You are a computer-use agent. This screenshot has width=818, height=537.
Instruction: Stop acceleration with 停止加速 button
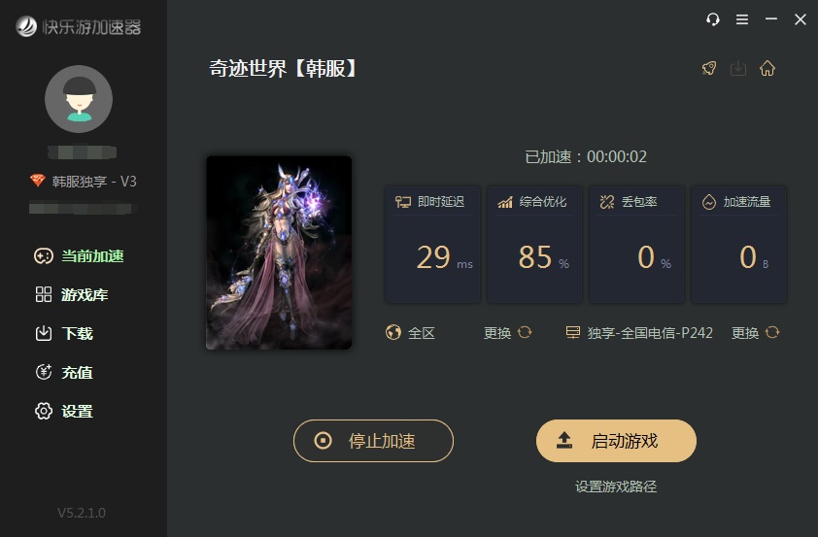(373, 441)
